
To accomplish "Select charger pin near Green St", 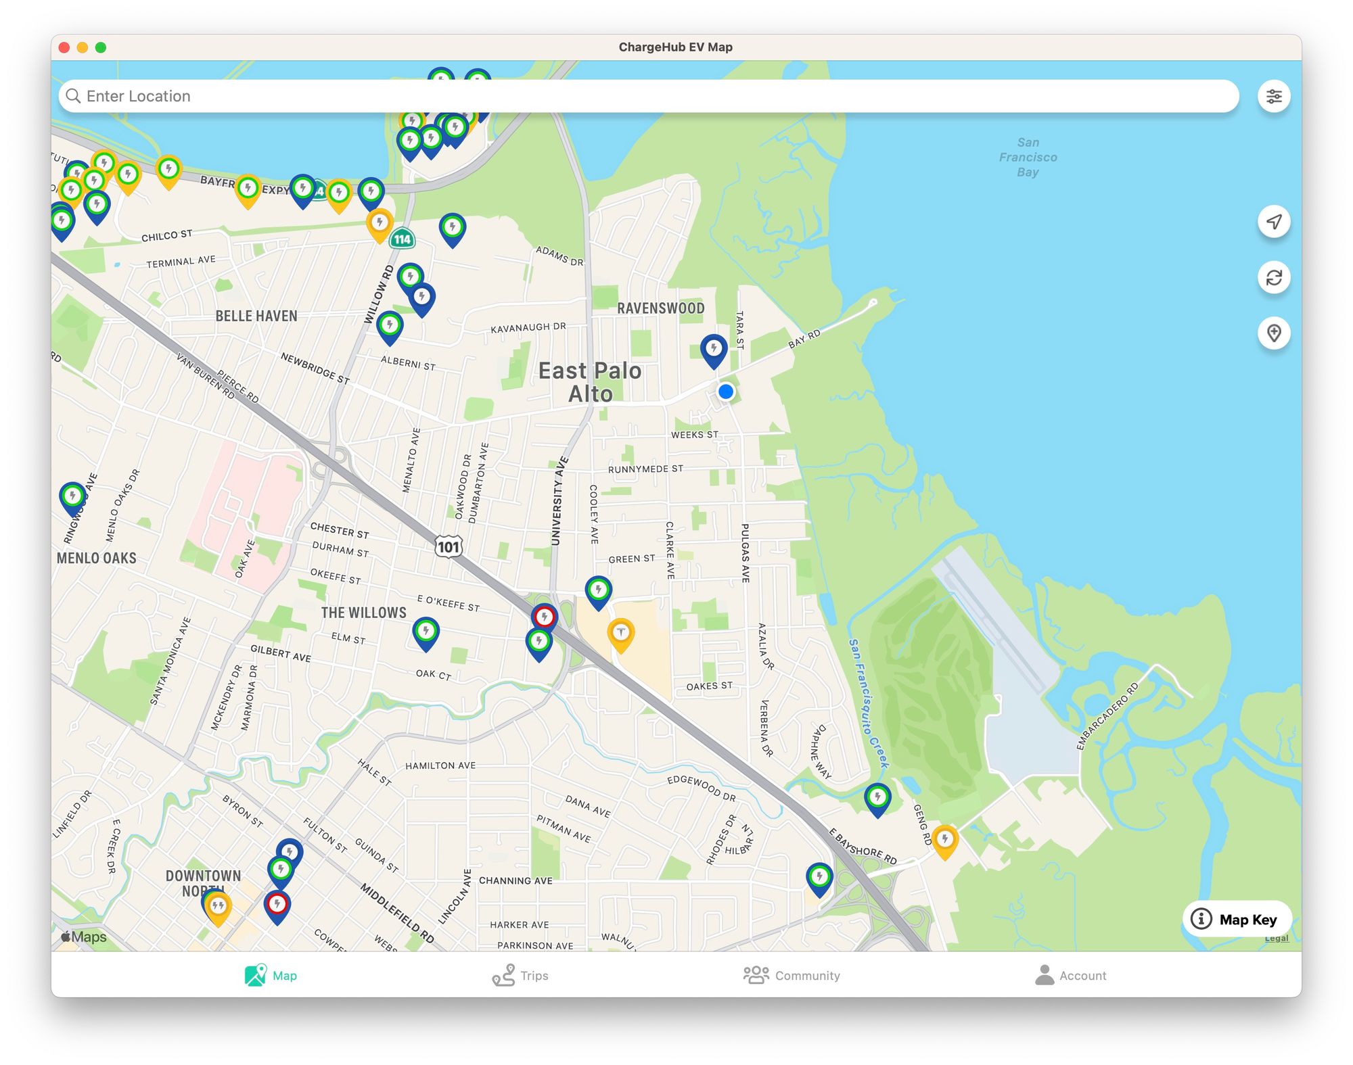I will [x=598, y=593].
